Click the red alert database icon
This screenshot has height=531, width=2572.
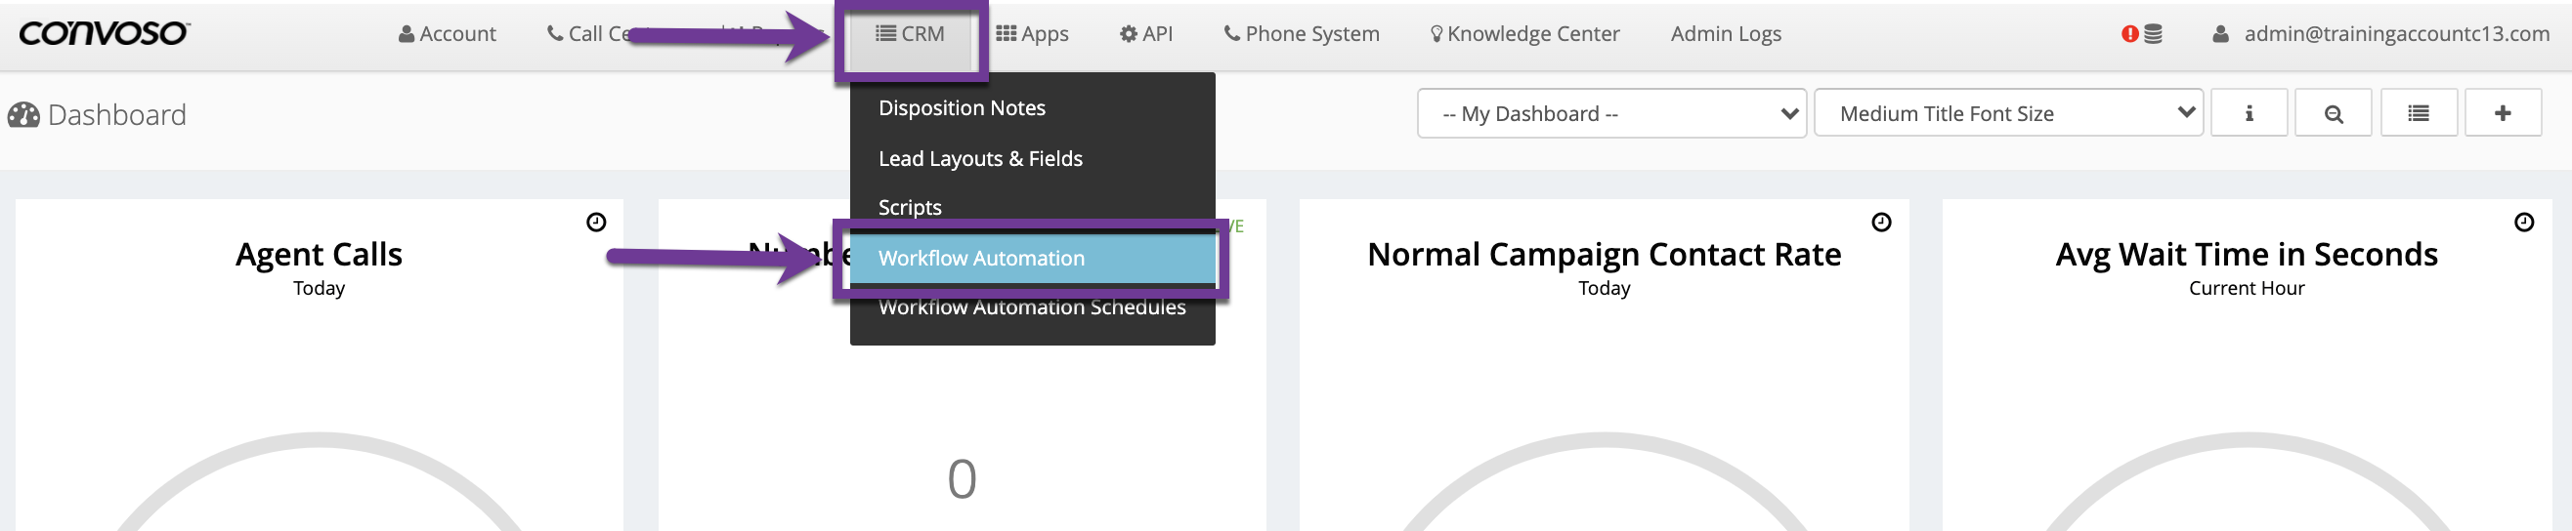coord(2142,34)
